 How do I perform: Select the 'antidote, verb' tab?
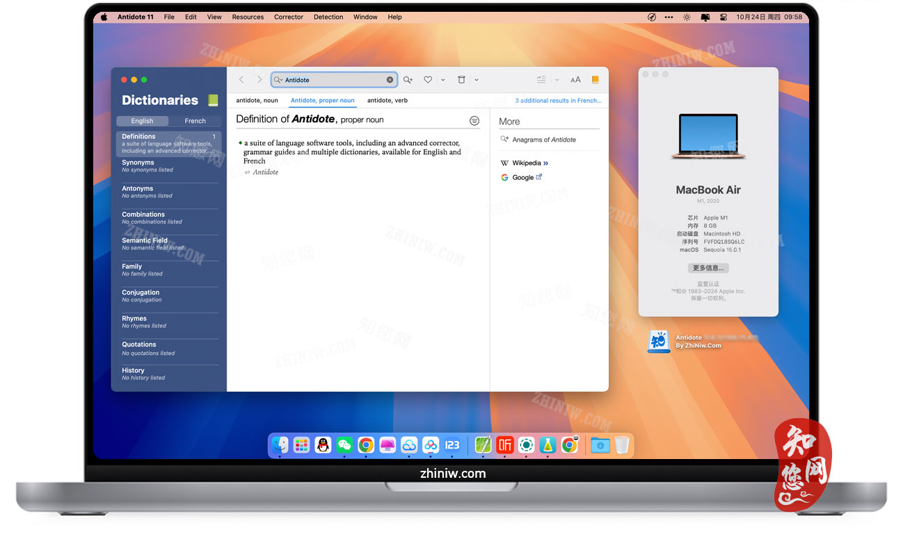387,101
